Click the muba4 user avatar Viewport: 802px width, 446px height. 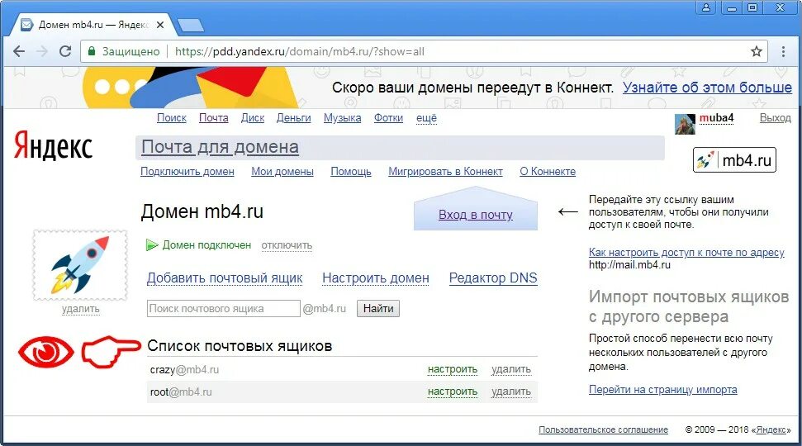[685, 124]
